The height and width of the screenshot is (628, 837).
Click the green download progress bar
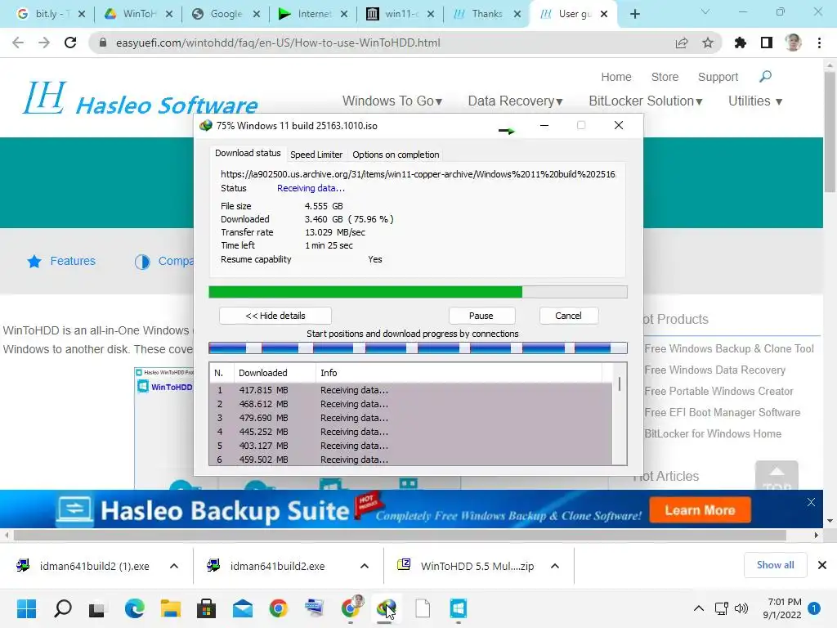pos(418,292)
